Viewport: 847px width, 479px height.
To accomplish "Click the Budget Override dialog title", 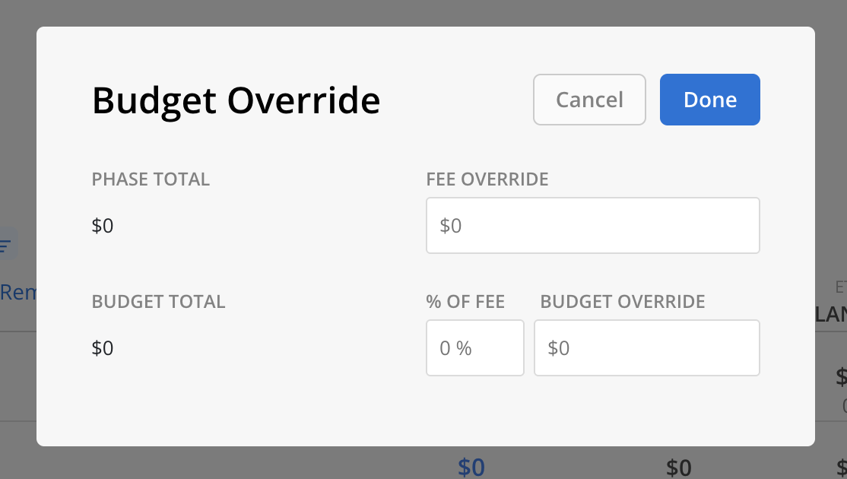I will (236, 101).
